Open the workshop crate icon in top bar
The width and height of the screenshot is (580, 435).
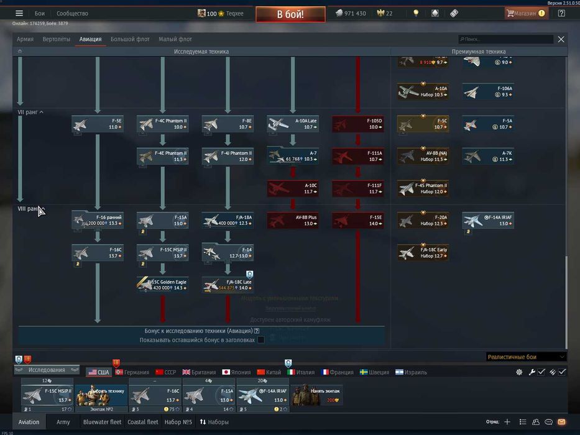coord(435,13)
